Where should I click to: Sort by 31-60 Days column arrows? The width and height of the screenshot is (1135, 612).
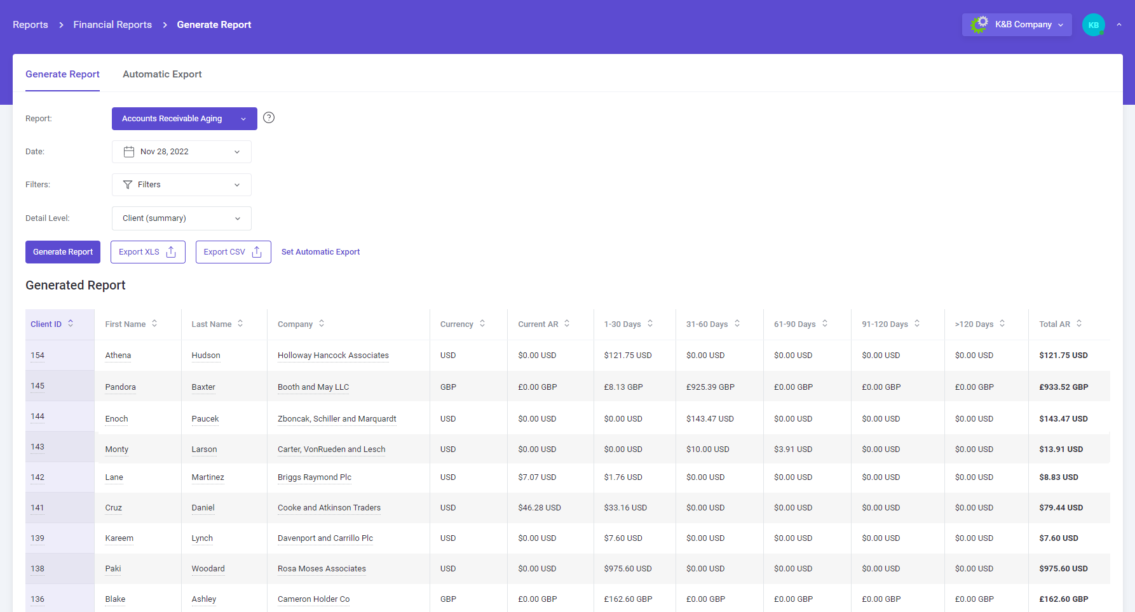(x=737, y=324)
